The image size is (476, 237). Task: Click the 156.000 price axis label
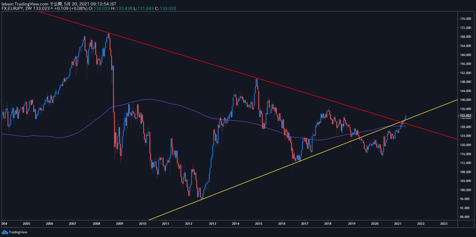tap(466, 64)
